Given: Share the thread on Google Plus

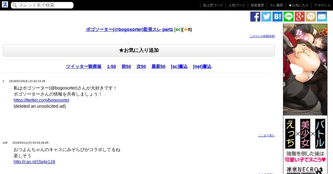Looking at the screenshot, I should point(300,17).
